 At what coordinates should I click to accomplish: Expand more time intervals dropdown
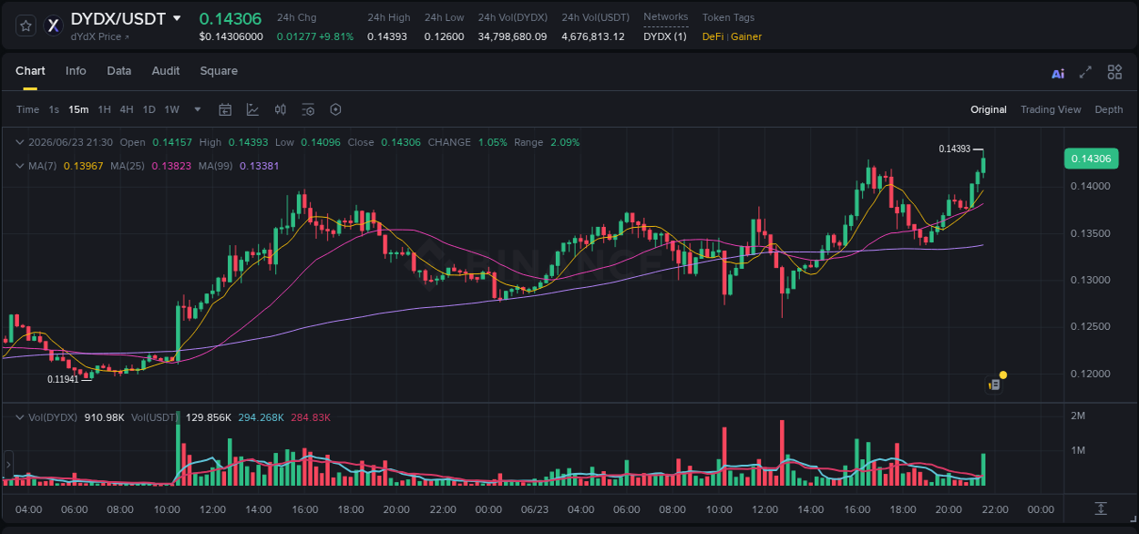[x=198, y=109]
